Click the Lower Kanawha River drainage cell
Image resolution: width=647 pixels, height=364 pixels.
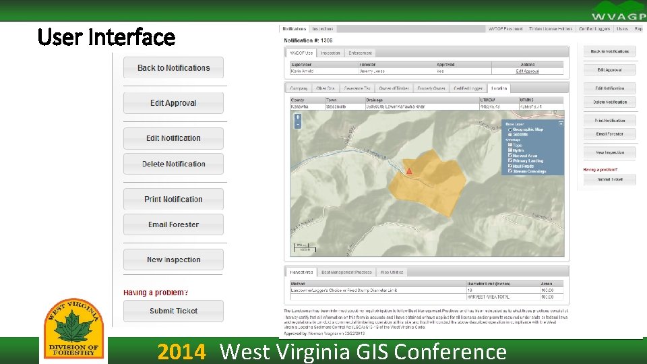click(x=422, y=107)
